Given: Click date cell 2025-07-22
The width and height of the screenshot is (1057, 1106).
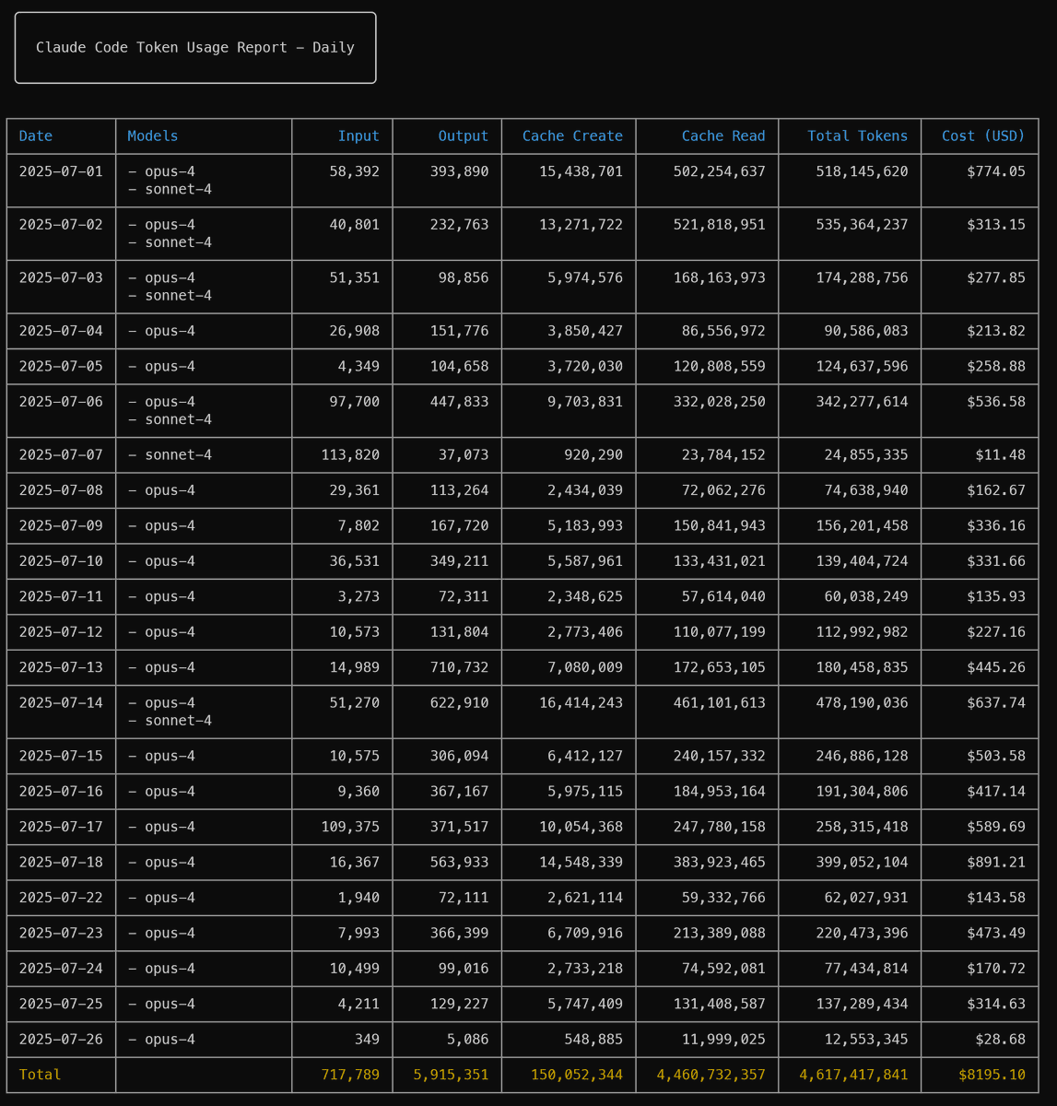Looking at the screenshot, I should tap(61, 898).
